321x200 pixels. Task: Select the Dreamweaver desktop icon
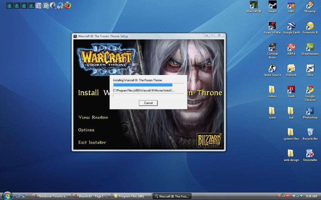(x=310, y=49)
